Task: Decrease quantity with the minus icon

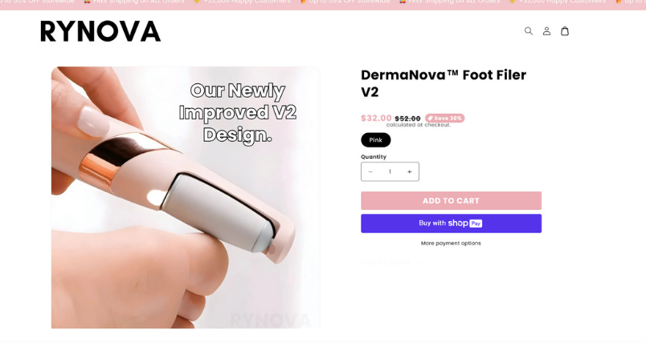Action: pyautogui.click(x=370, y=171)
